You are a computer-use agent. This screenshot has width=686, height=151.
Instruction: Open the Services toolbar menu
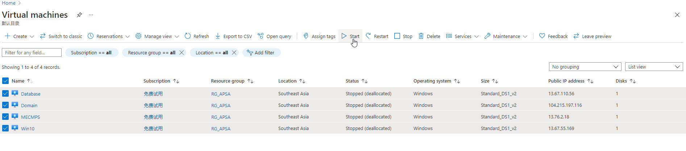click(x=462, y=36)
